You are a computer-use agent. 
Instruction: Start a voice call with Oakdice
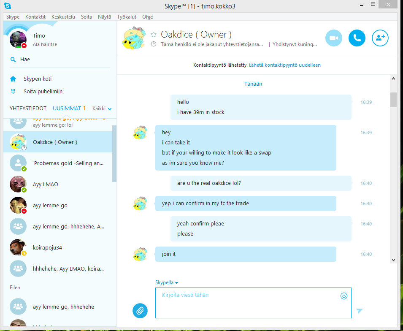point(357,38)
